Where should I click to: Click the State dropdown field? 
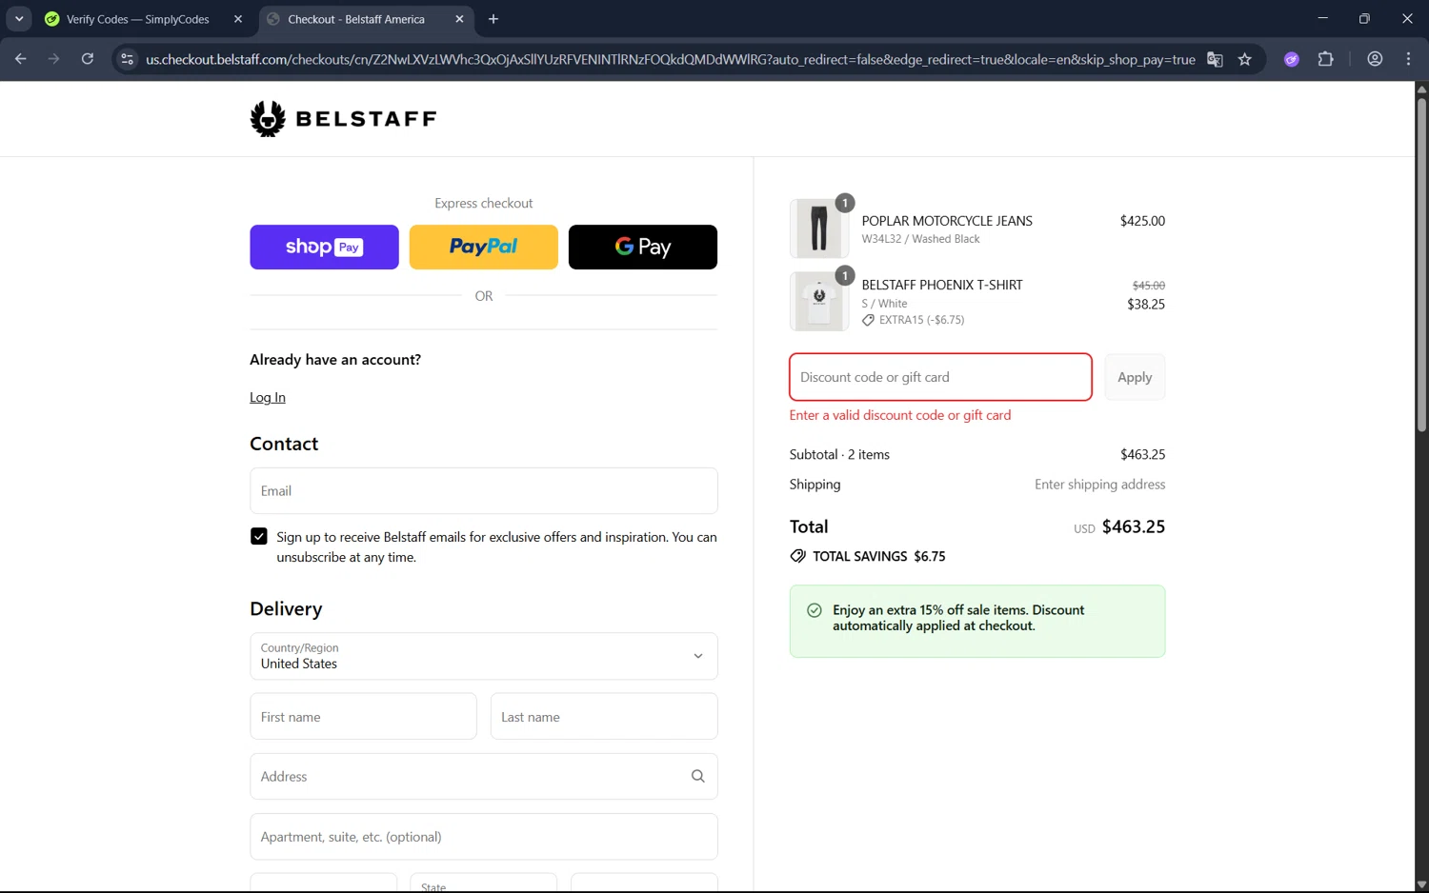[483, 883]
